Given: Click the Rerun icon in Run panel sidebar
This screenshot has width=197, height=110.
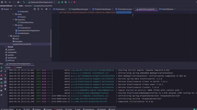Looking at the screenshot, I should [1, 68].
